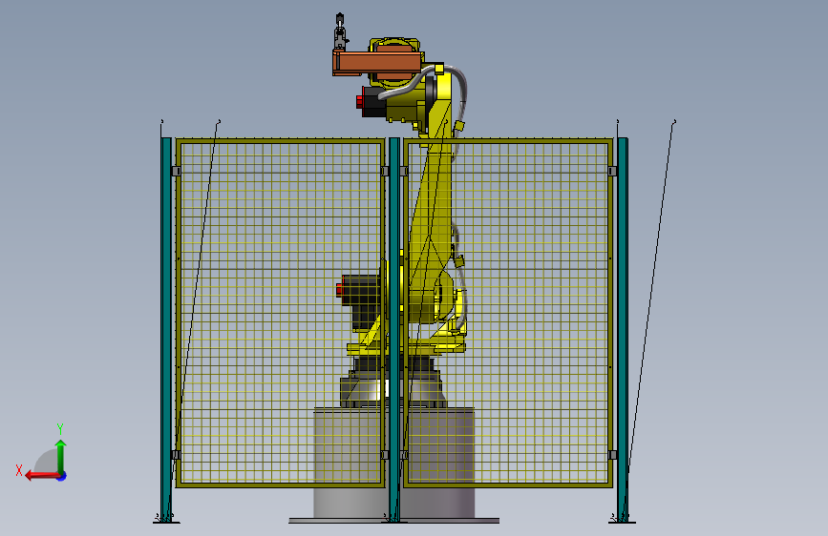This screenshot has height=536, width=828.
Task: Click the red X axis arrow of triad
Action: coord(41,476)
